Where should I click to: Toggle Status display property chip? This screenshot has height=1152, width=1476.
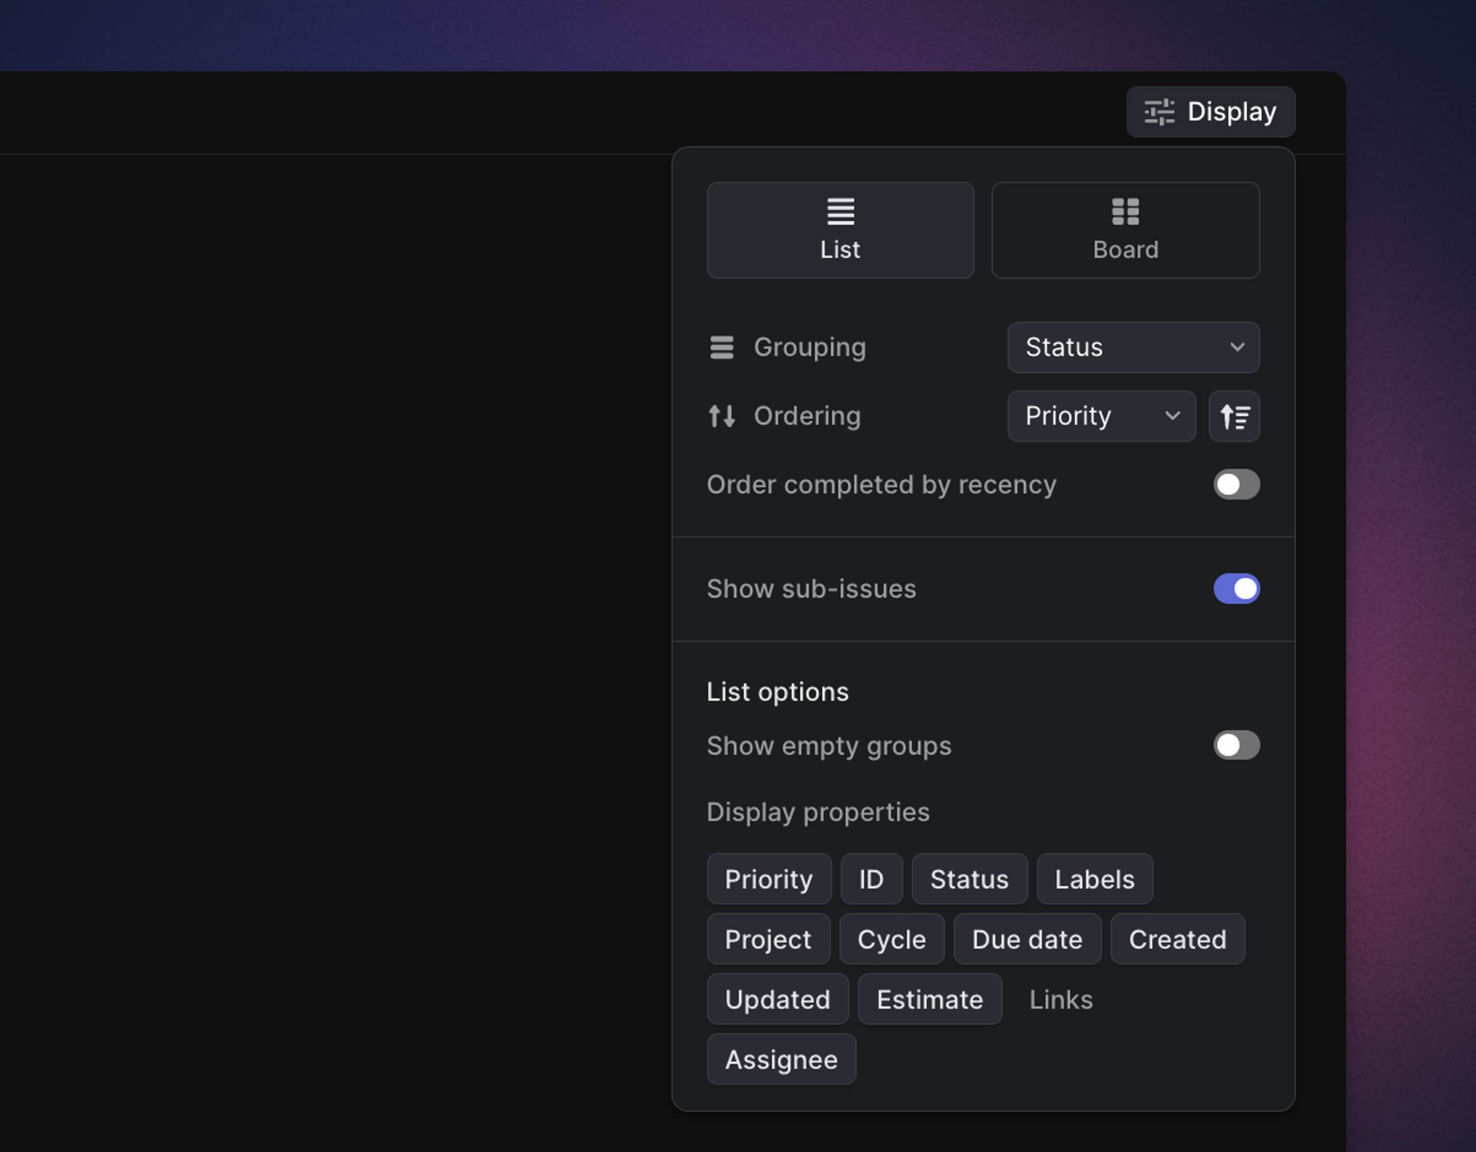pyautogui.click(x=969, y=879)
